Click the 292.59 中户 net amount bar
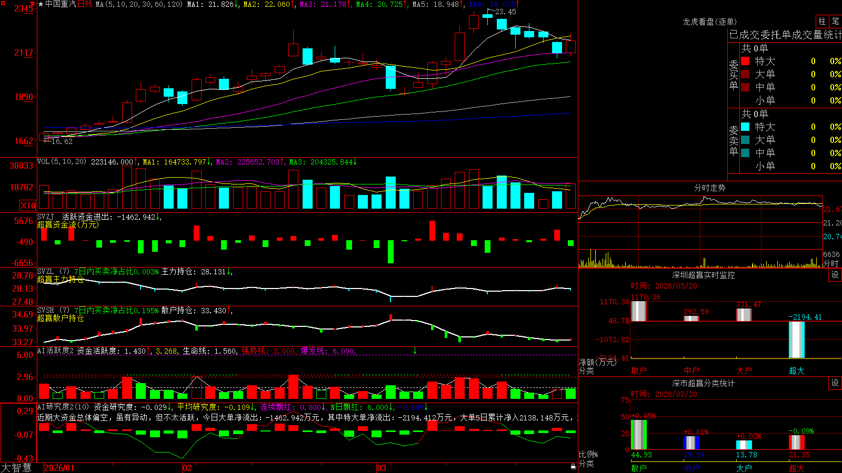The width and height of the screenshot is (842, 473). [x=691, y=318]
